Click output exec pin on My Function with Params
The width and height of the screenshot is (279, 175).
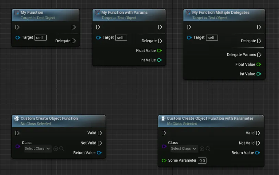point(160,27)
